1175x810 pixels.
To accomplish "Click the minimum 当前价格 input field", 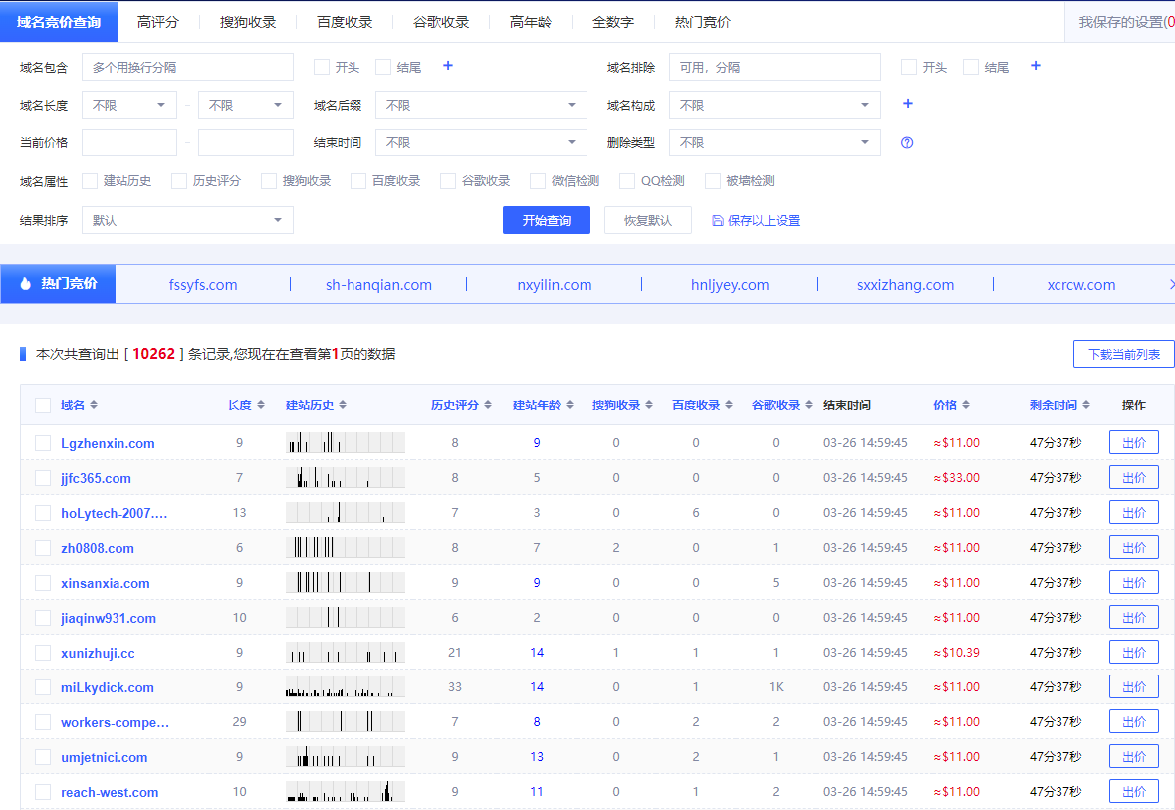I will (x=128, y=142).
